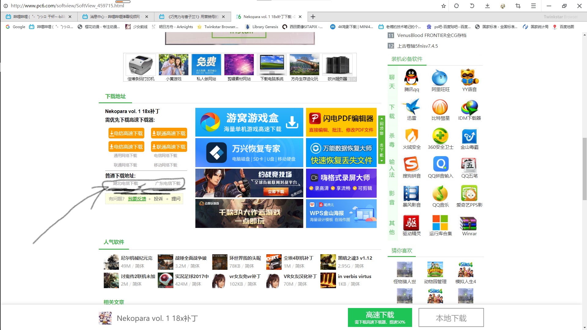
Task: Click the crop screenshot toolbar icon
Action: [x=518, y=6]
